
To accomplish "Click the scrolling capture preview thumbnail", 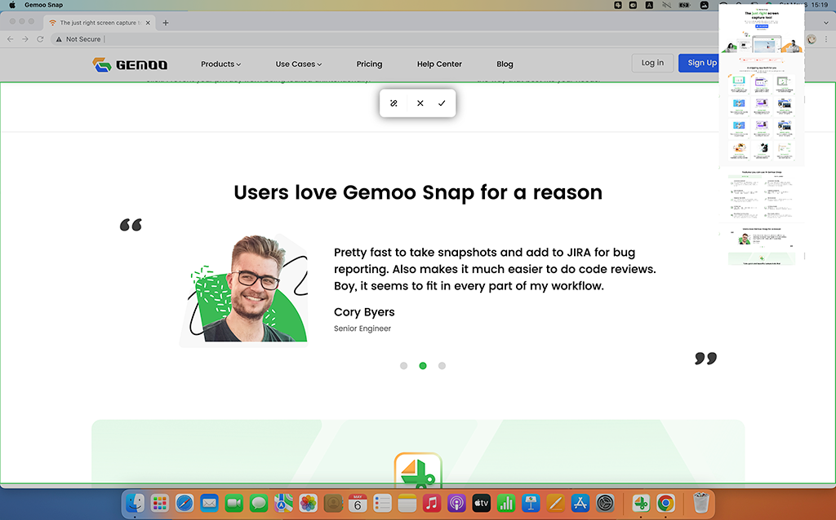I will click(x=762, y=136).
